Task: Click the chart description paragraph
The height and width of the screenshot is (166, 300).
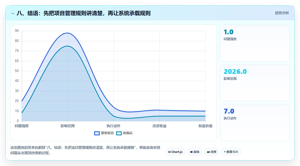Action: pyautogui.click(x=85, y=150)
